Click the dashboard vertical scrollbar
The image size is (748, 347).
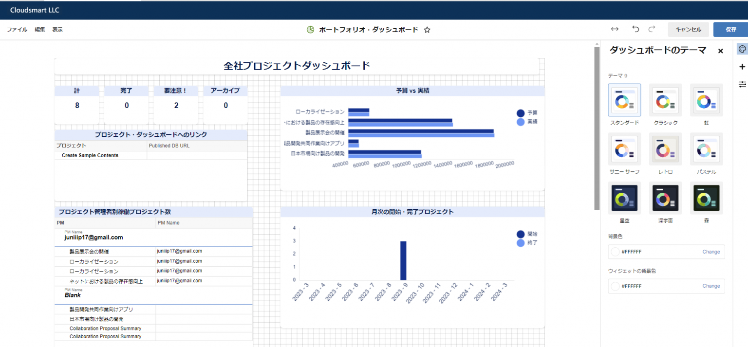pyautogui.click(x=597, y=127)
